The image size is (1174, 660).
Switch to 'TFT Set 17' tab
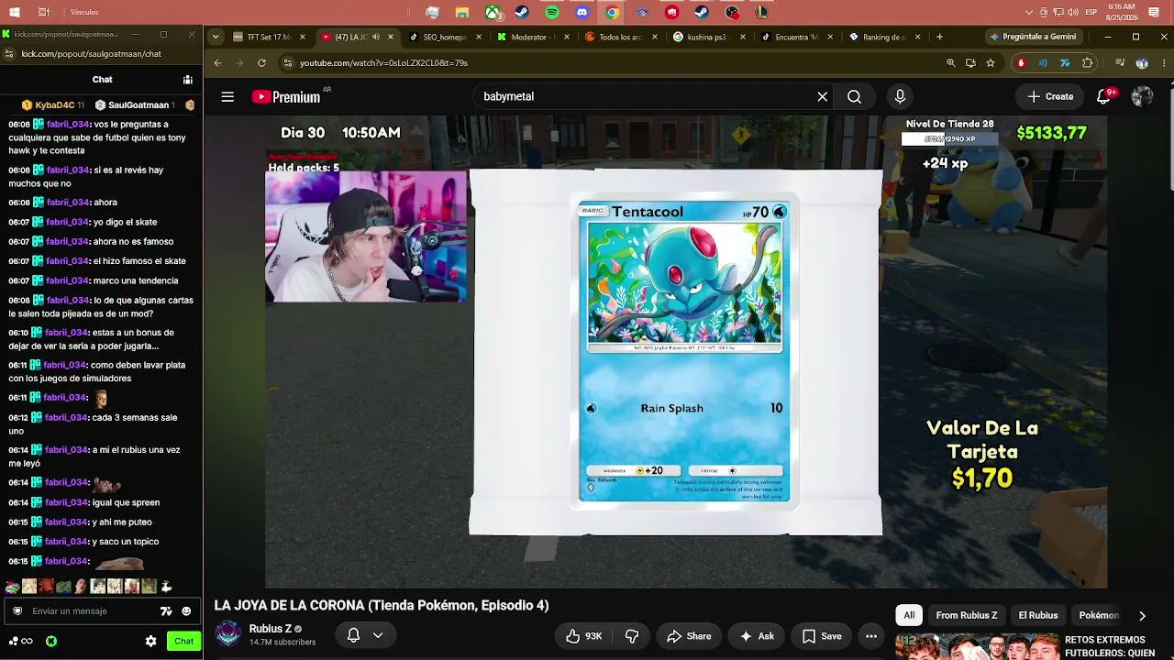click(x=268, y=38)
